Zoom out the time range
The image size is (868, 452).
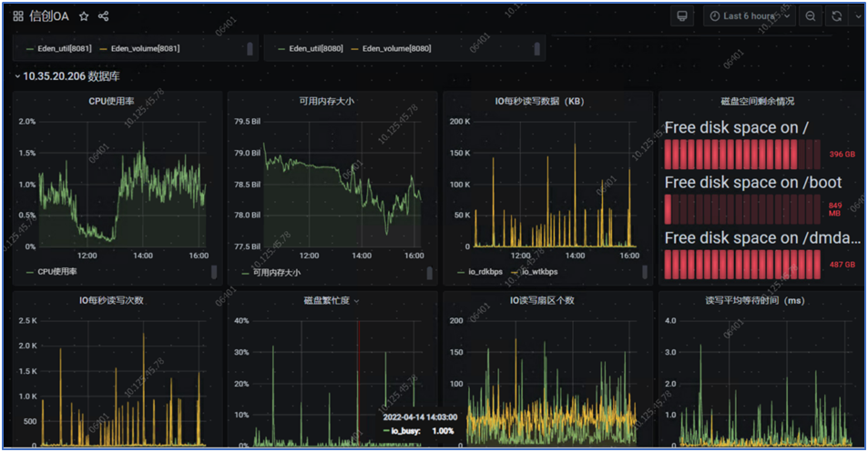(x=811, y=16)
